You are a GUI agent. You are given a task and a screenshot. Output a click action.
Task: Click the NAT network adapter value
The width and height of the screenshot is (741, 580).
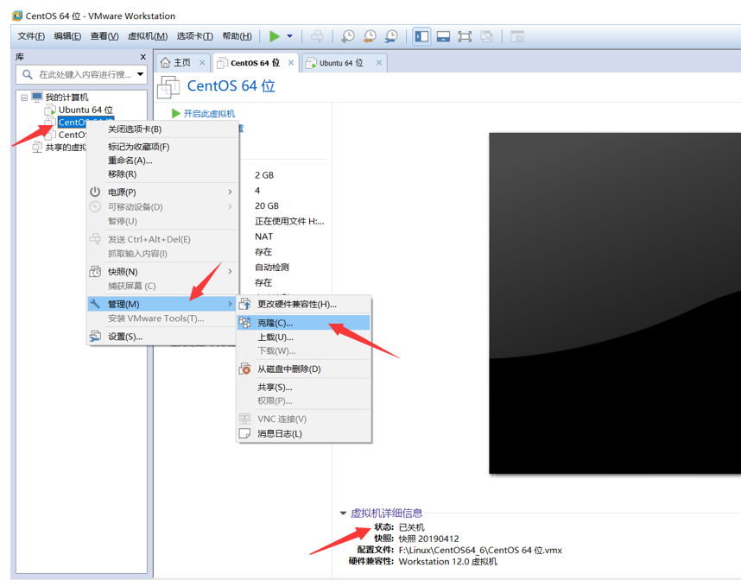263,236
